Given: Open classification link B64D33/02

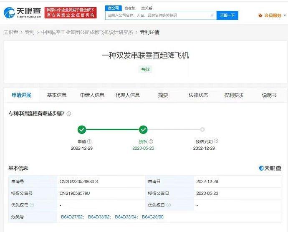Looking at the screenshot, I should (99, 217).
